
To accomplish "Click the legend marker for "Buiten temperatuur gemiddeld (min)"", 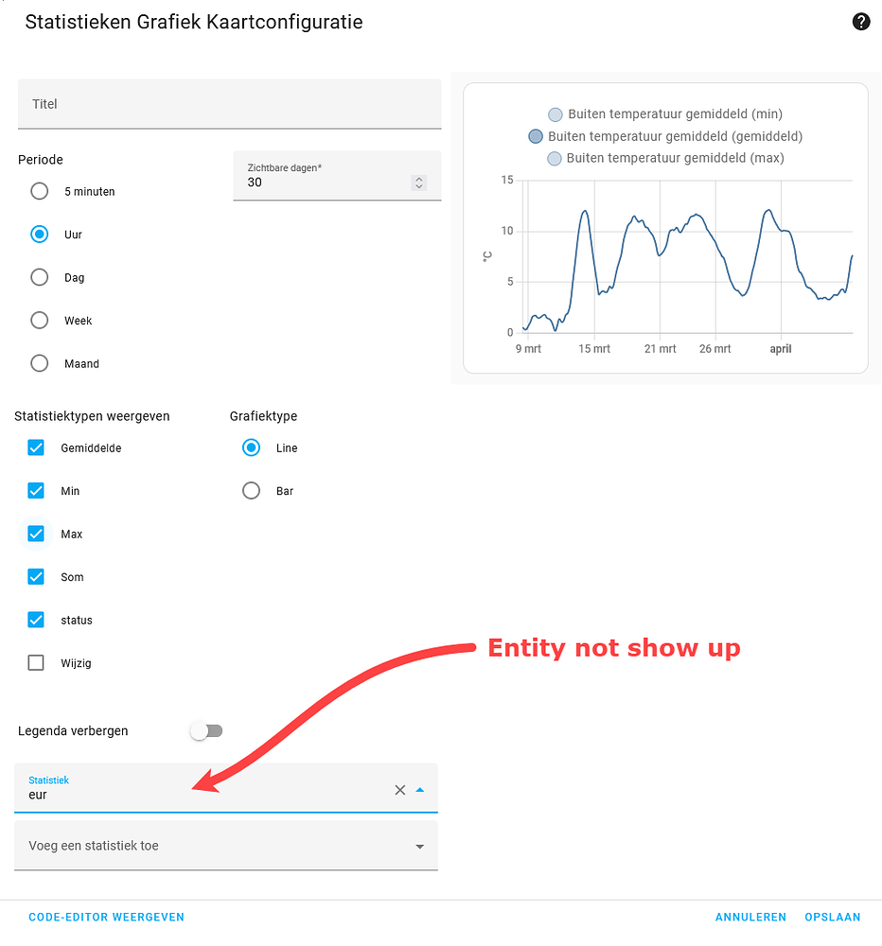I will click(x=555, y=114).
